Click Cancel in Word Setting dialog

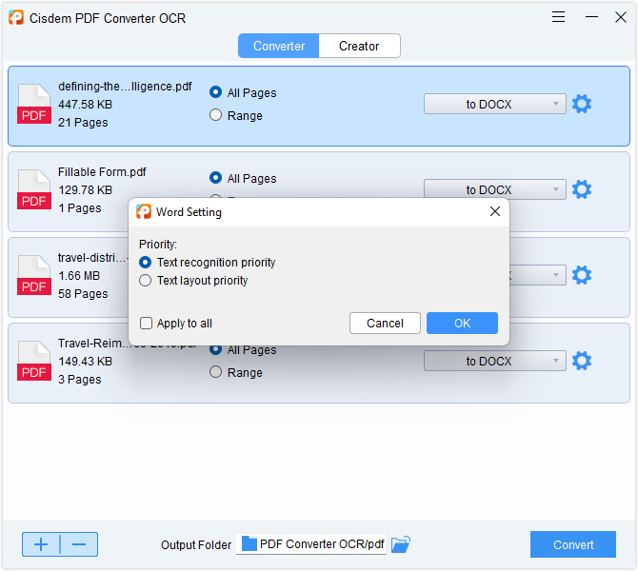(385, 324)
